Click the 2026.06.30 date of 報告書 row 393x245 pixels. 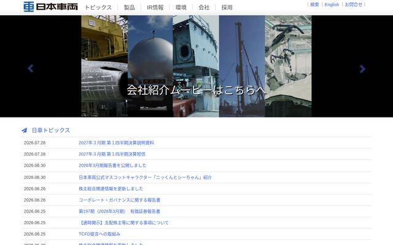pyautogui.click(x=34, y=165)
